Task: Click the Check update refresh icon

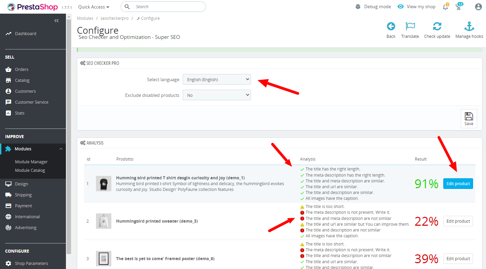Action: [x=437, y=26]
